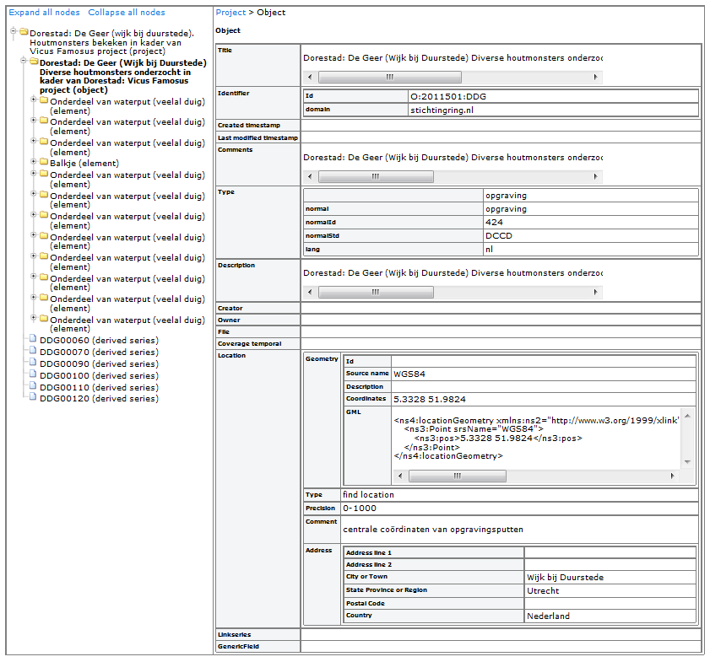Viewport: 710px width, 662px height.
Task: Click the normalStd value DCCD
Action: tap(499, 235)
